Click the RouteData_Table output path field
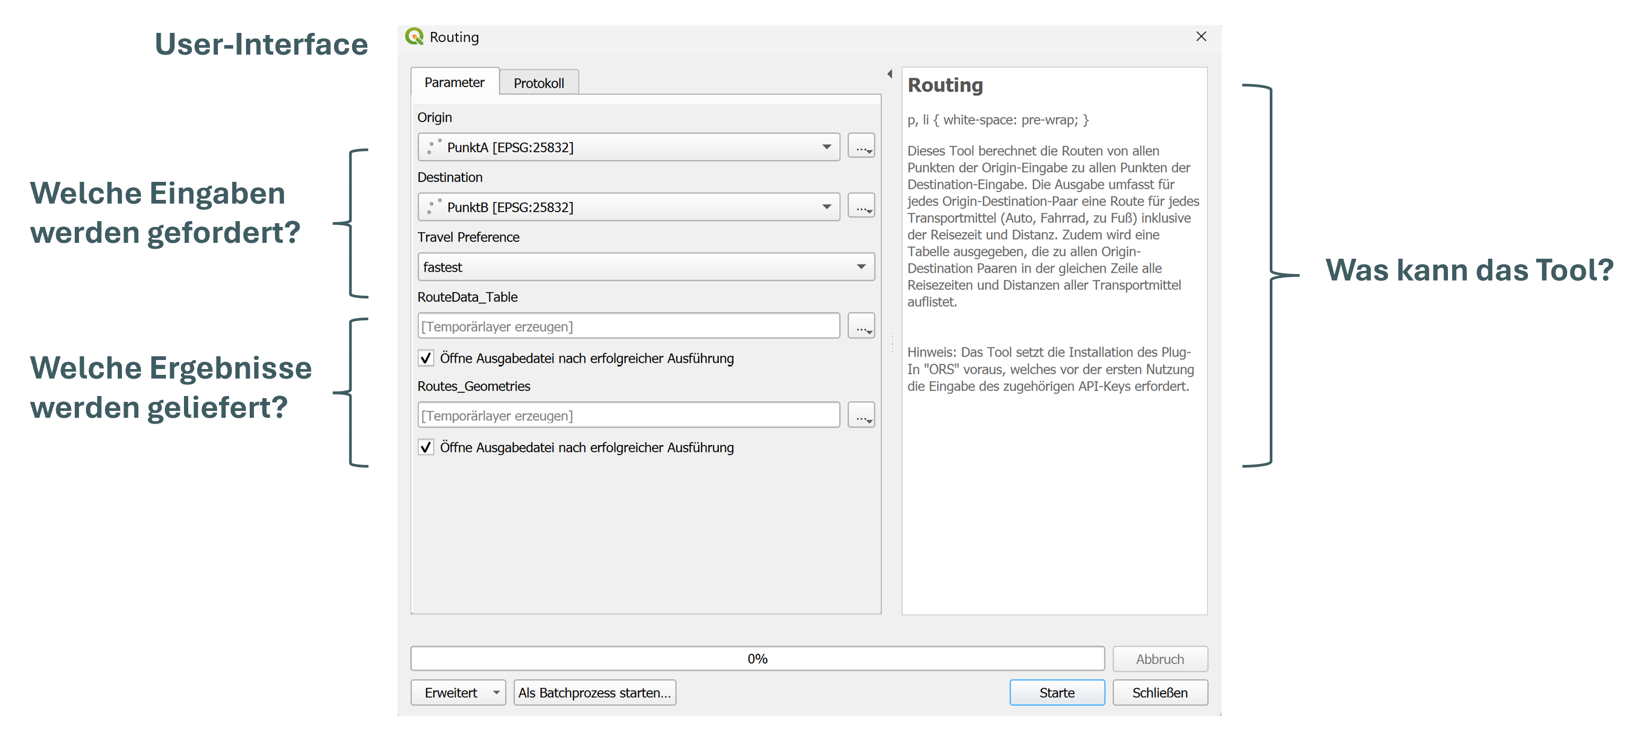The height and width of the screenshot is (729, 1634). (628, 327)
